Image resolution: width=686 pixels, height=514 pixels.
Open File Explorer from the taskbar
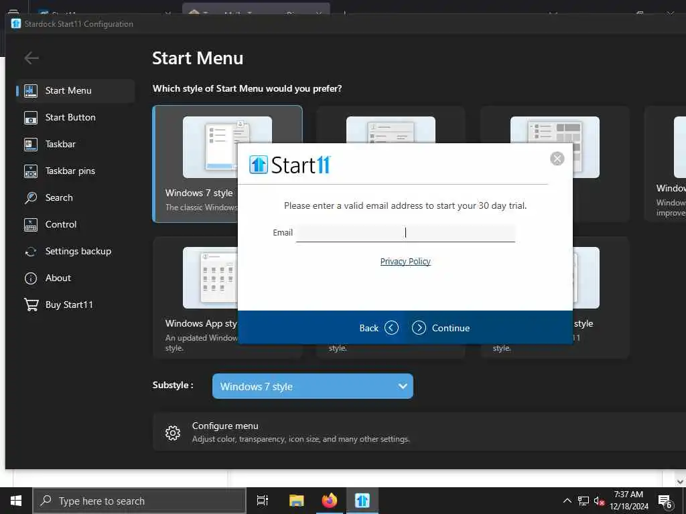pos(296,501)
